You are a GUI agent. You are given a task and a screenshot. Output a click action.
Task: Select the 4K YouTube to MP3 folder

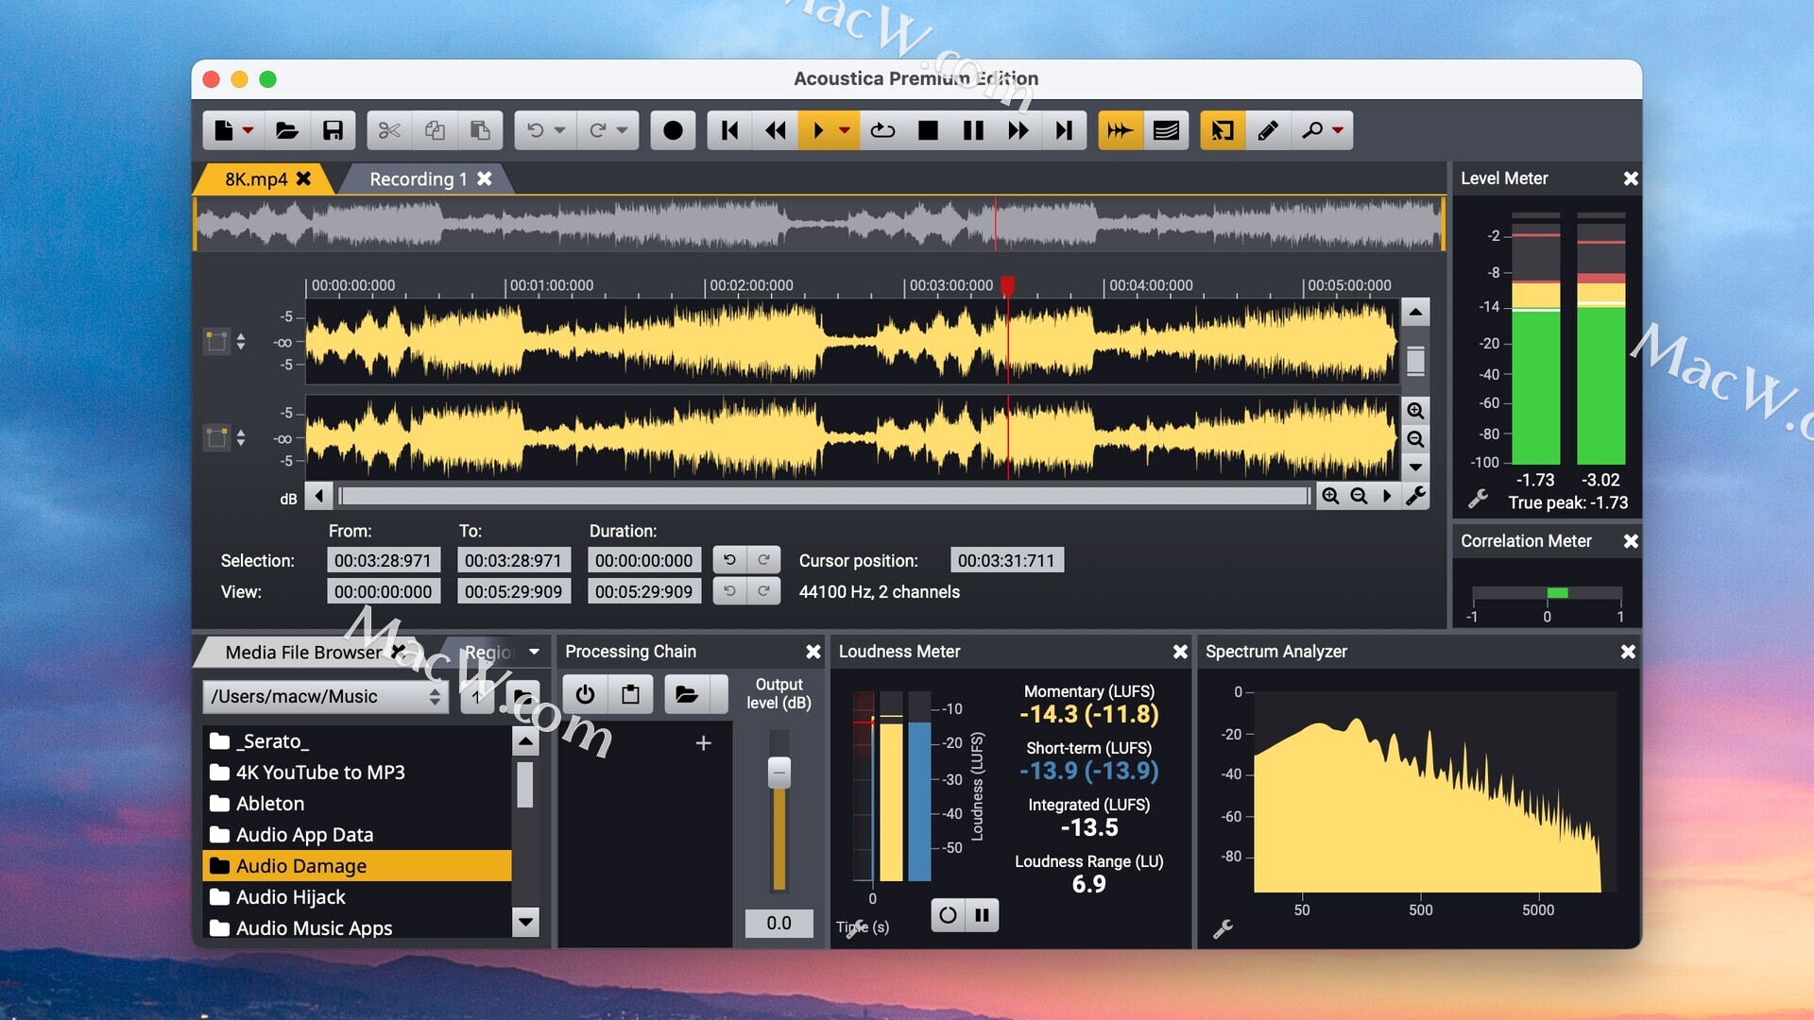[357, 772]
